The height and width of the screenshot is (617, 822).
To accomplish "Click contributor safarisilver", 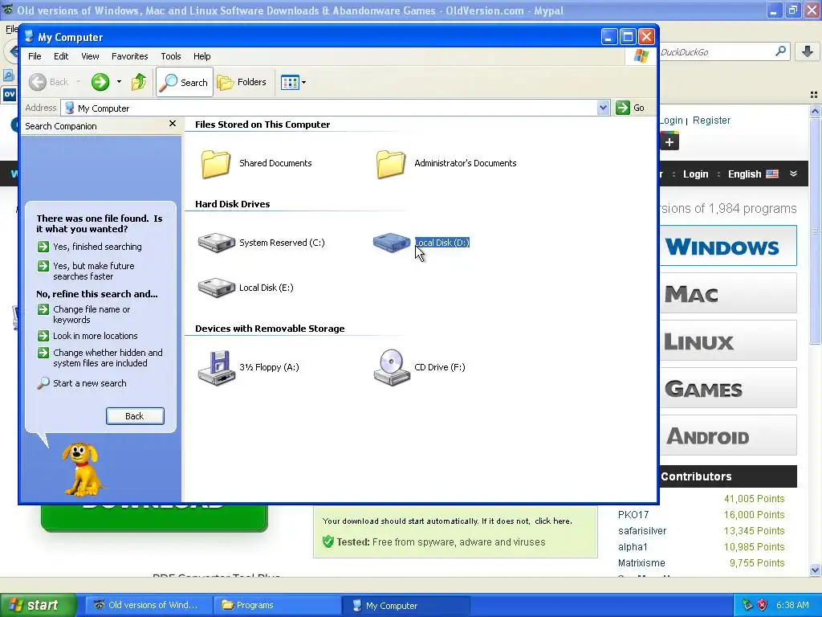I will pos(641,531).
